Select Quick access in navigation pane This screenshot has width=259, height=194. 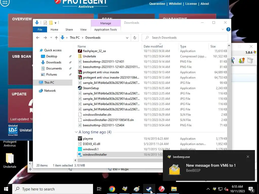point(53,50)
